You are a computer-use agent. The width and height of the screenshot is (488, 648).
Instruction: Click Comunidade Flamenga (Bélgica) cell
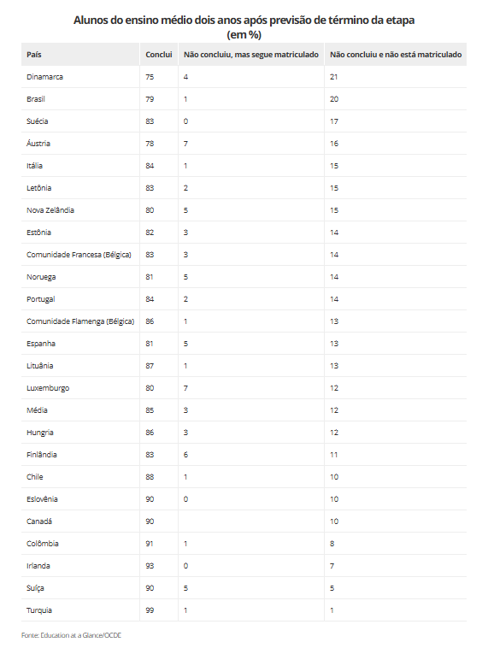click(x=80, y=321)
